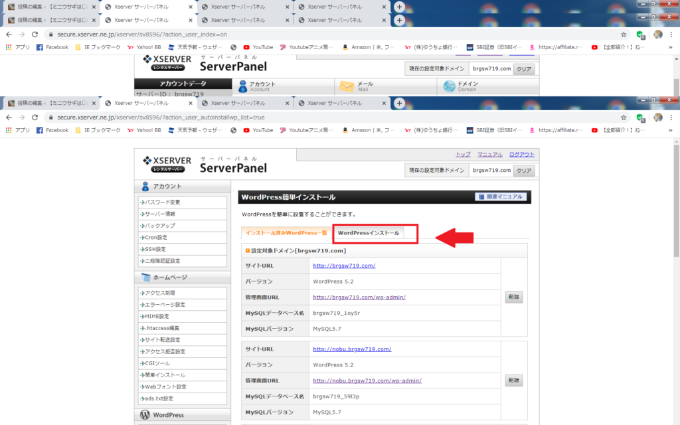This screenshot has width=680, height=425.
Task: Click the WordPress logo in the left sidebar
Action: (x=145, y=415)
